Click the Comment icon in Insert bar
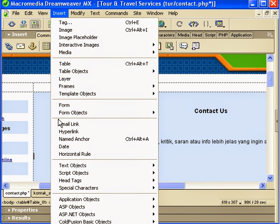This screenshot has width=280, height=224. click(x=184, y=46)
